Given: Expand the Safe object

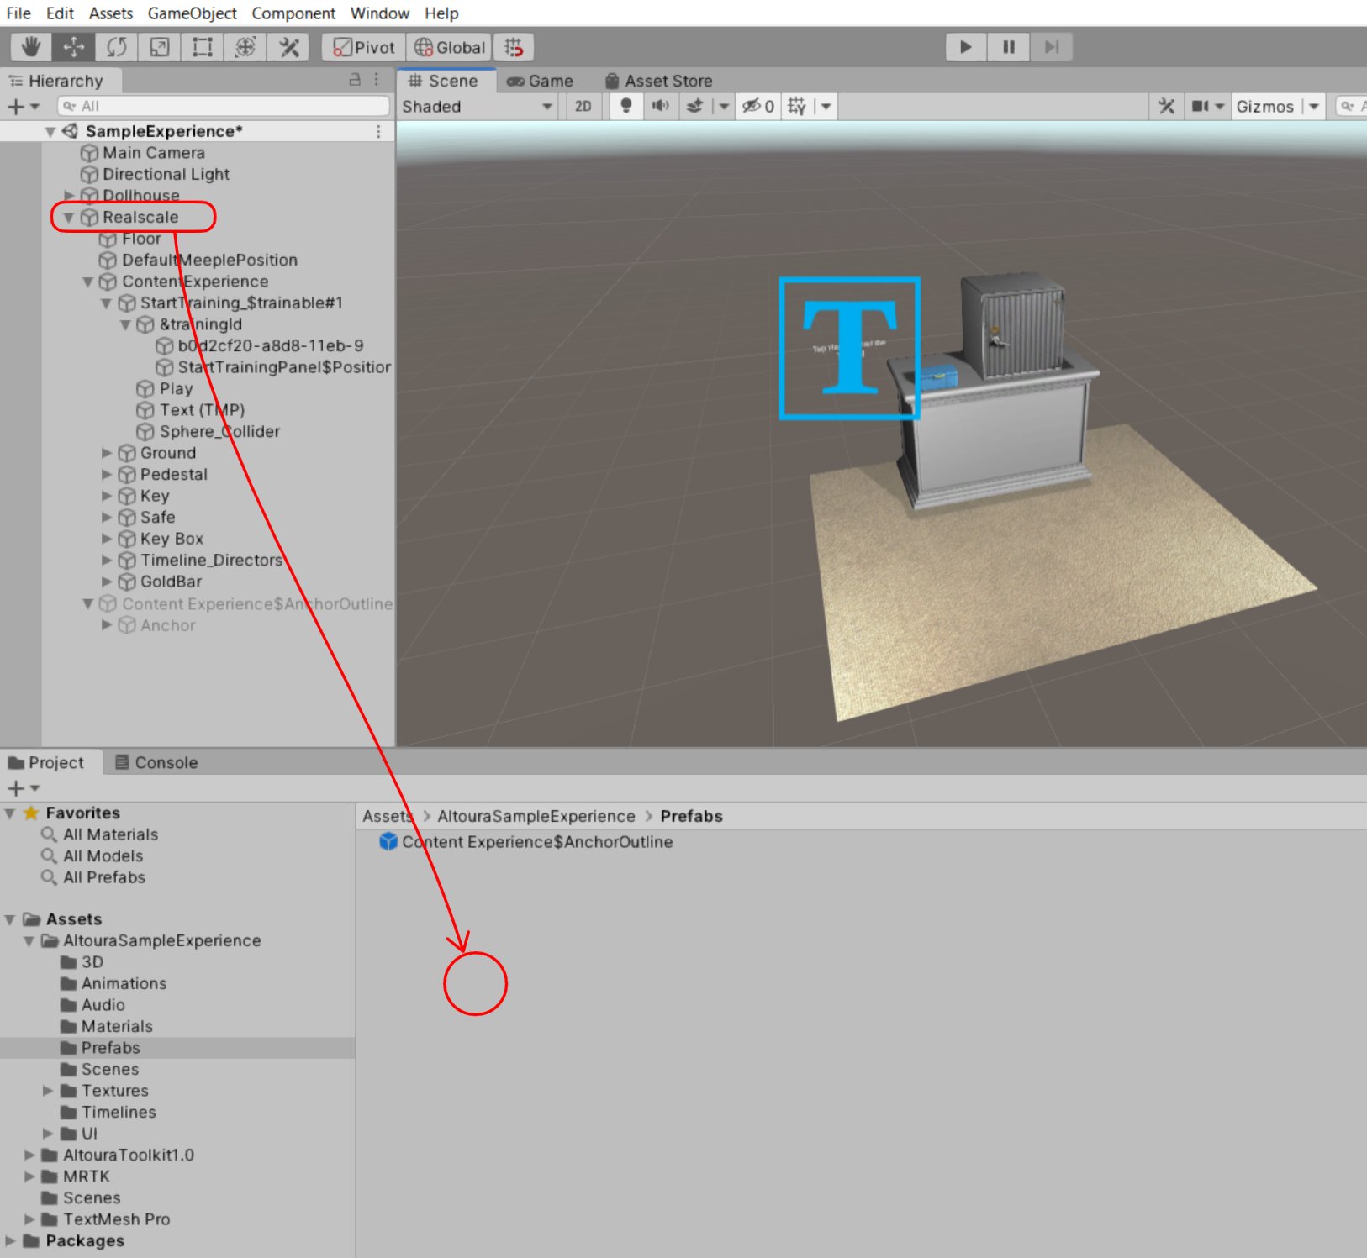Looking at the screenshot, I should 107,518.
